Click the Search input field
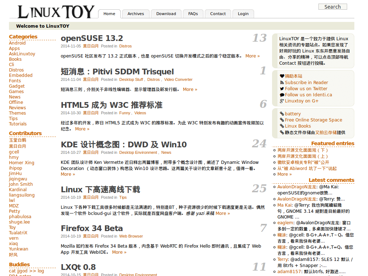 [x=332, y=7]
